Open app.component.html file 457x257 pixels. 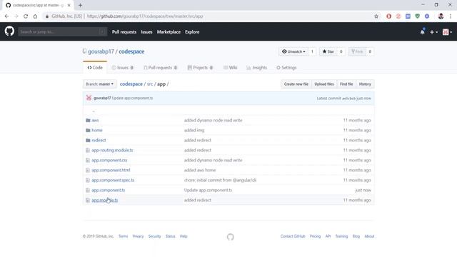[111, 170]
